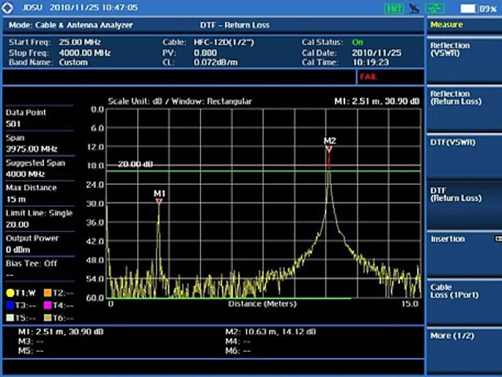This screenshot has height=377, width=502.
Task: Click the Cable HFC-12D(1/2") value
Action: (x=224, y=42)
